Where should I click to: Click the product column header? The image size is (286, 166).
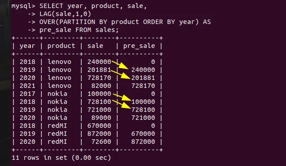pos(61,46)
